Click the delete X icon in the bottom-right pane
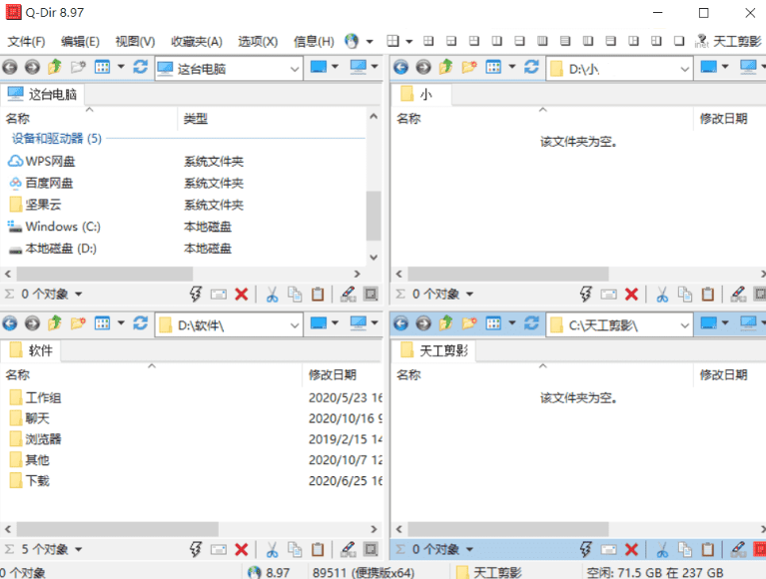The height and width of the screenshot is (579, 766). point(631,550)
